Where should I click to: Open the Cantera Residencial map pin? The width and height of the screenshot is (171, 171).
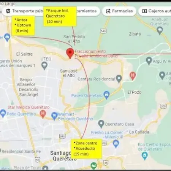[x=119, y=79]
